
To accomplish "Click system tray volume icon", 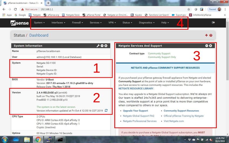I will pos(211,140).
